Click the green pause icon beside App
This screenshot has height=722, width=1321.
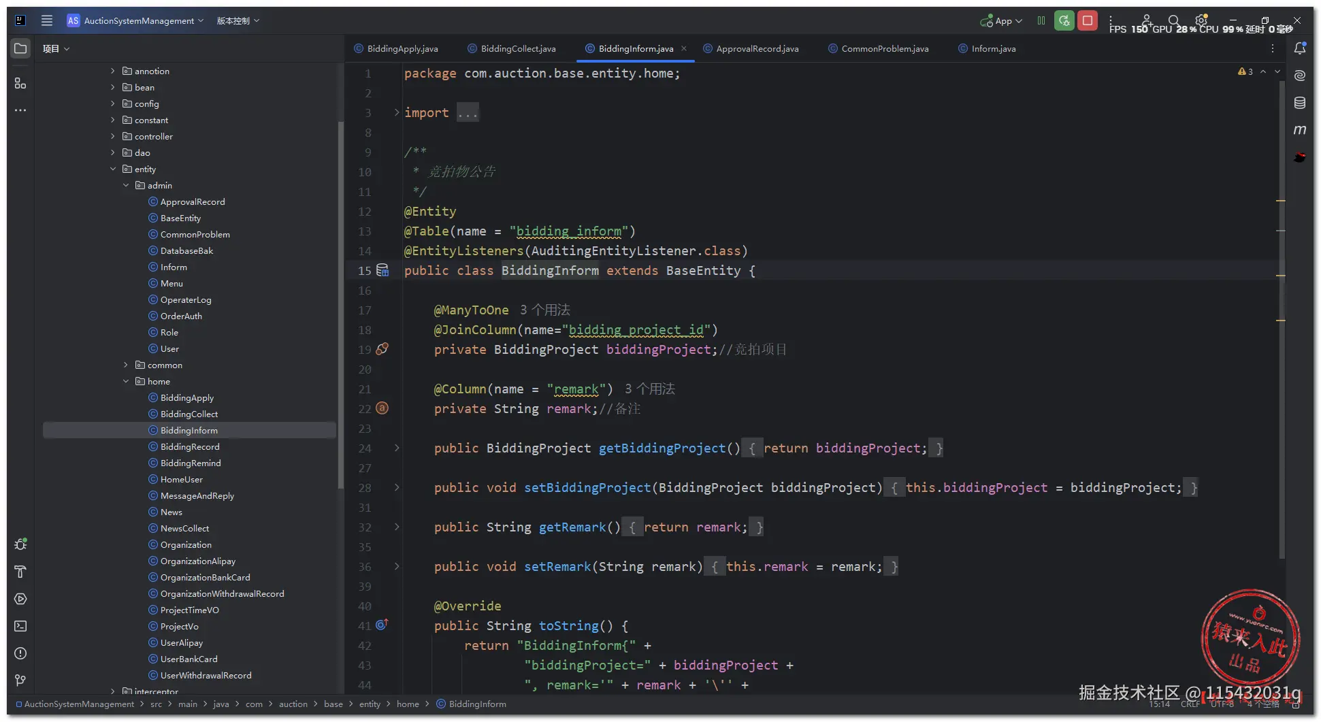1041,20
